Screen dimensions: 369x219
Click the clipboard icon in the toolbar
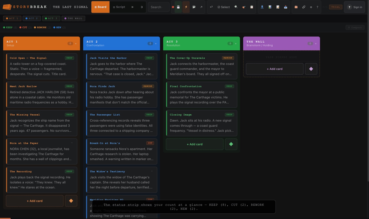pyautogui.click(x=252, y=7)
